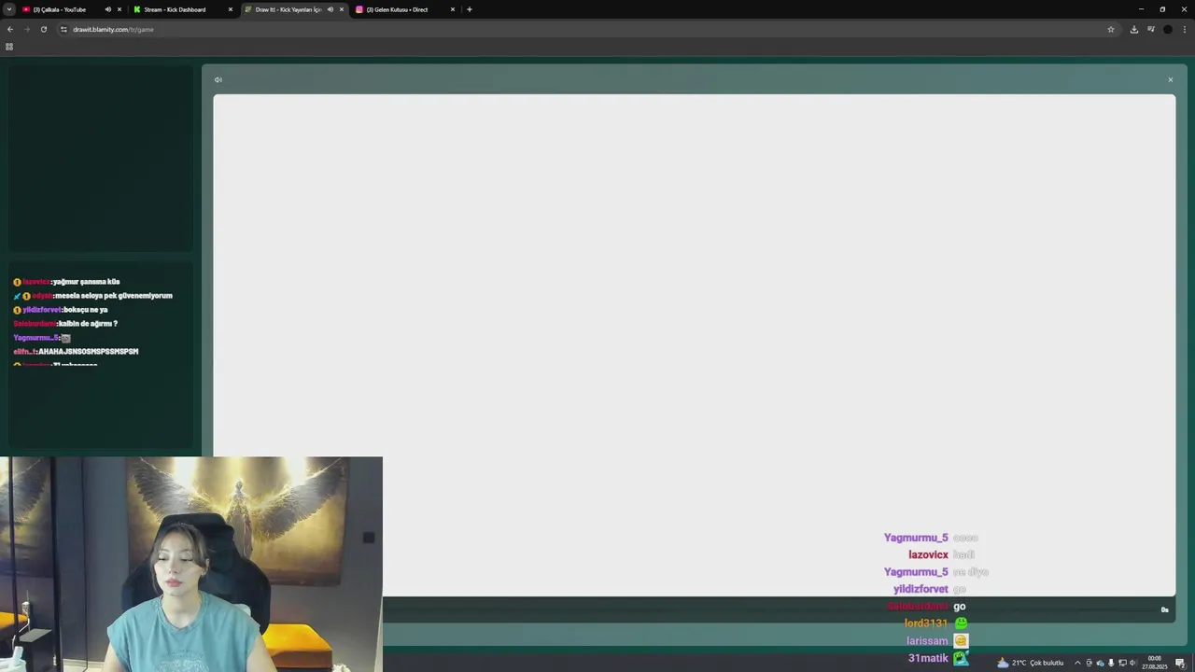Open Chrome three-dot menu
The height and width of the screenshot is (672, 1195).
point(1184,29)
